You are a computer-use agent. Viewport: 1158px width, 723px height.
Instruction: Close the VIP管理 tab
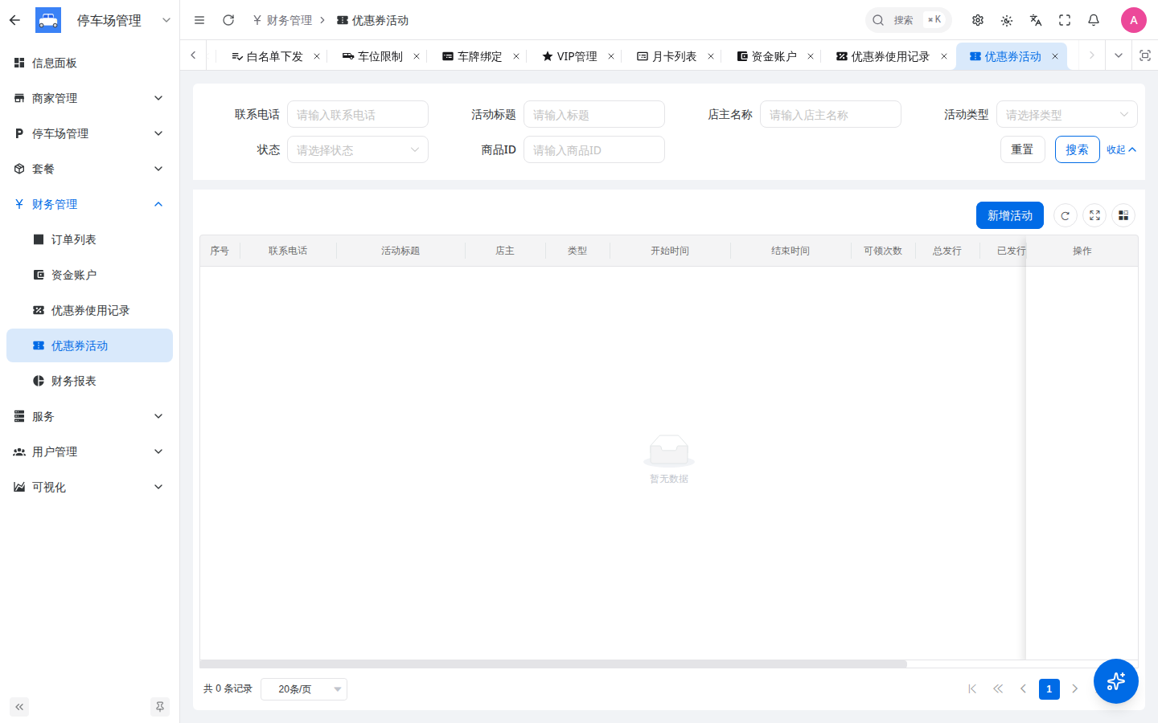pyautogui.click(x=611, y=56)
